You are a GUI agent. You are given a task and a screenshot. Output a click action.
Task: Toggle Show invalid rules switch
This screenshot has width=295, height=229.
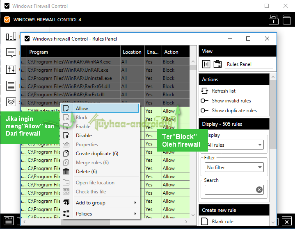[204, 101]
